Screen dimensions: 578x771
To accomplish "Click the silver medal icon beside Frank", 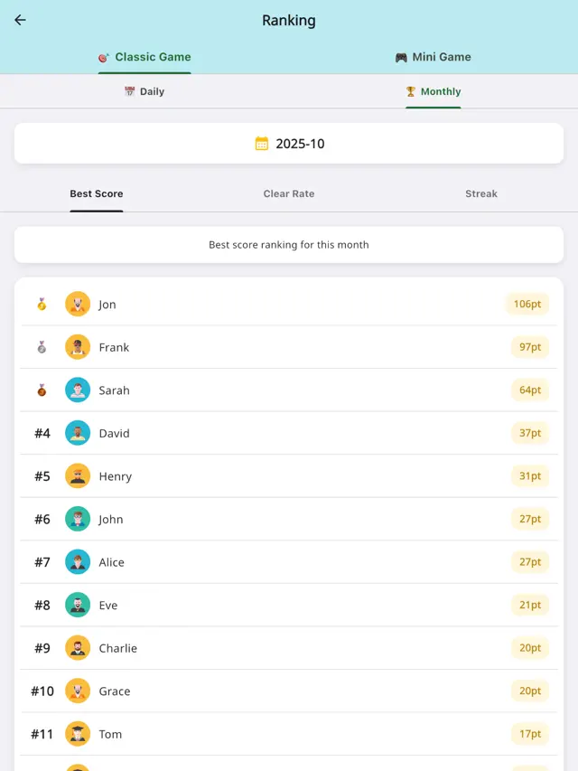I will 40,347.
